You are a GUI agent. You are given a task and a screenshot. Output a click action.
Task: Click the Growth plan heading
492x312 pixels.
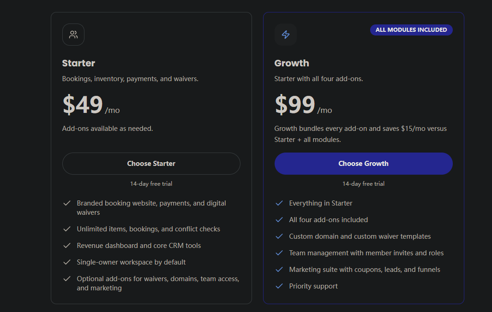tap(292, 63)
